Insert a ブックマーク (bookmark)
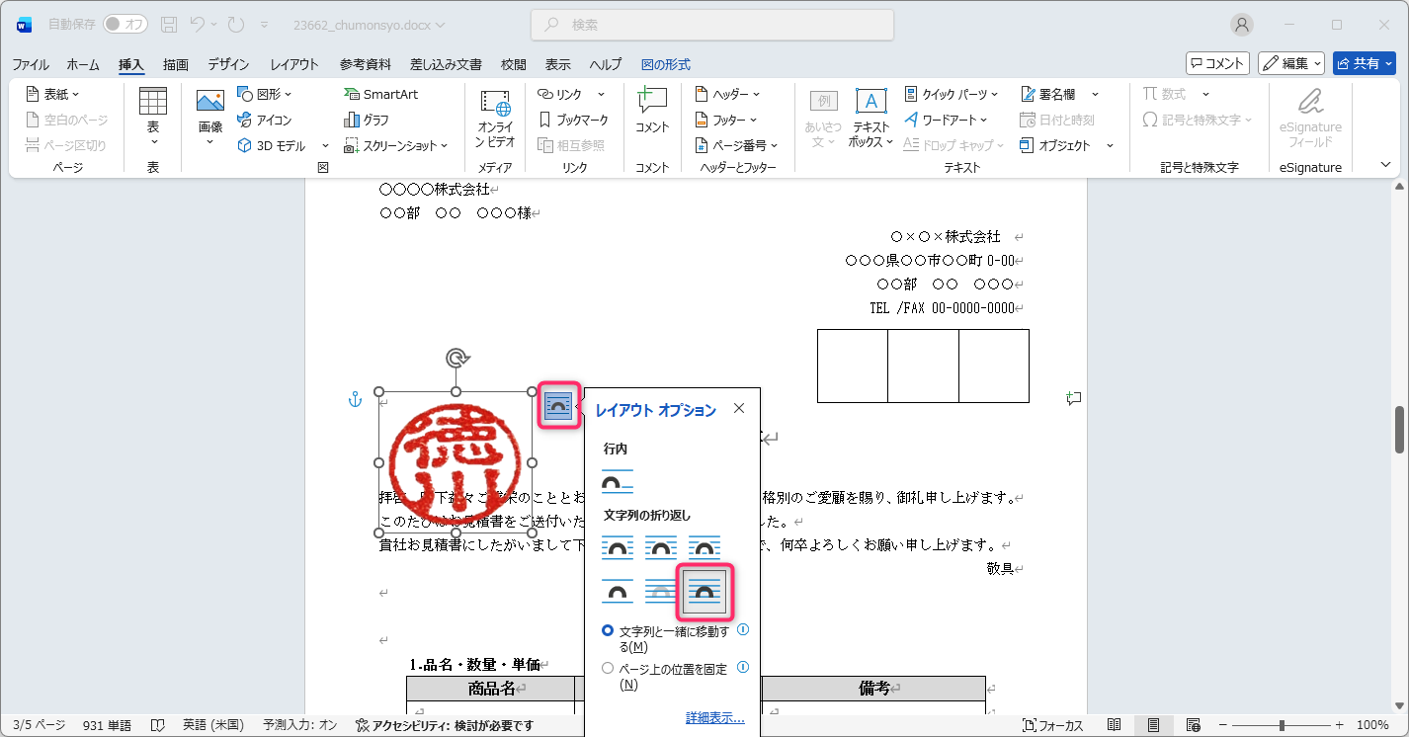Viewport: 1409px width, 737px height. pyautogui.click(x=573, y=120)
